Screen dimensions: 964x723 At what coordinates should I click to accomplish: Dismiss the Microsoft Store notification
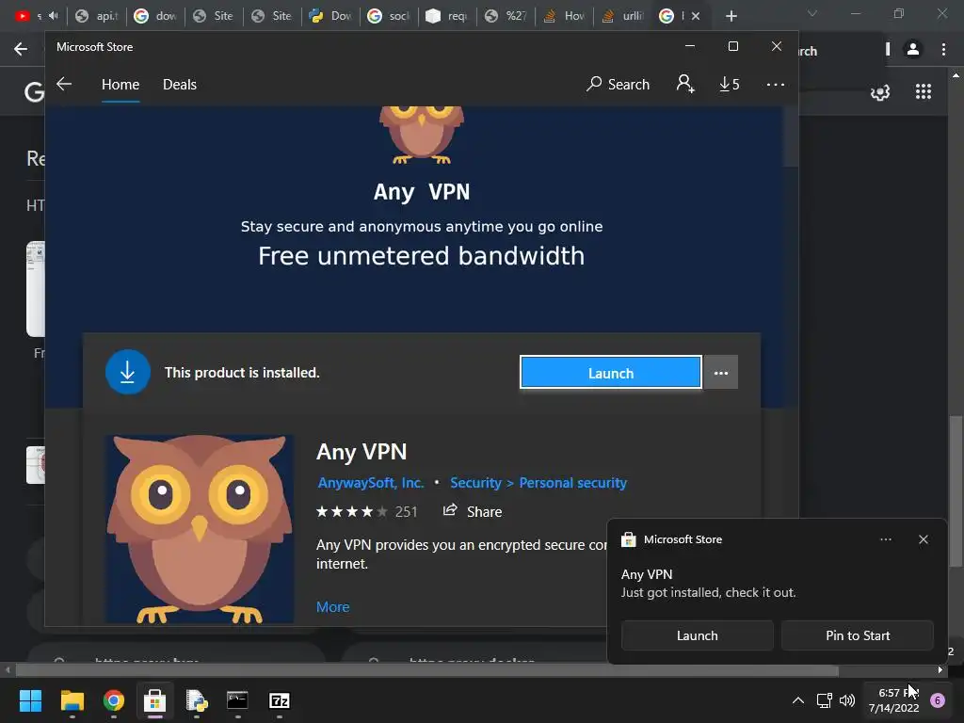(923, 539)
